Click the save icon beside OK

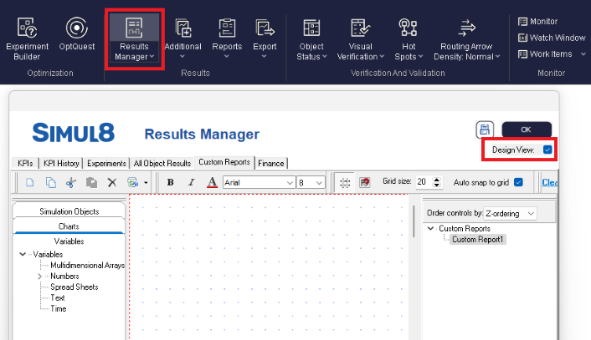(484, 129)
